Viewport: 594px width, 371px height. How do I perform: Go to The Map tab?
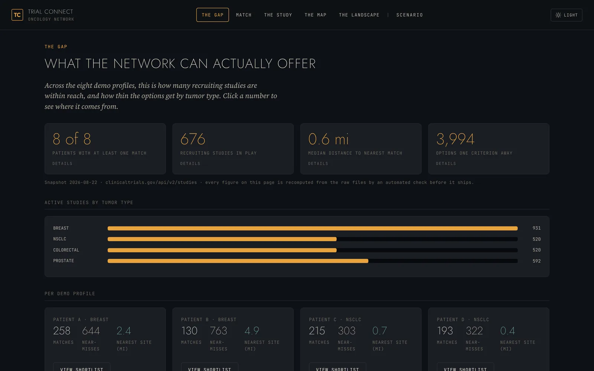pyautogui.click(x=316, y=15)
